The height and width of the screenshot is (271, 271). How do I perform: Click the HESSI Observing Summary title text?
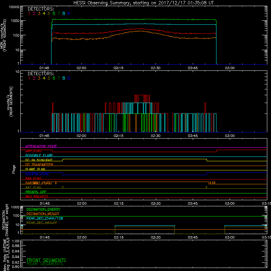tap(143, 3)
